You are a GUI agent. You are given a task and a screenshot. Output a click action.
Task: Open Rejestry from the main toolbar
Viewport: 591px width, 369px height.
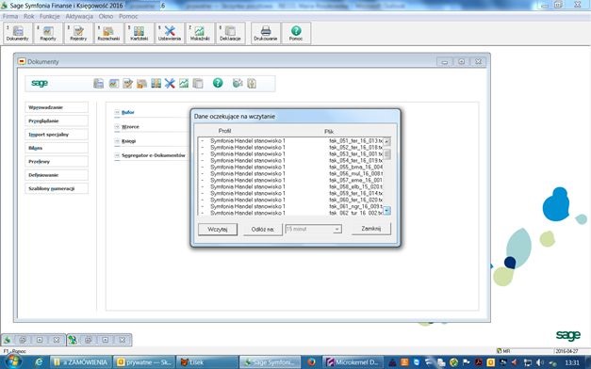78,33
